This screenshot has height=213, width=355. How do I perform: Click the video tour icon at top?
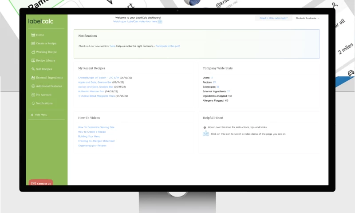pos(160,21)
